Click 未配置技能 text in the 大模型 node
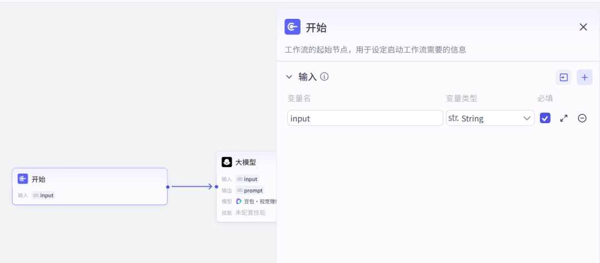600x263 pixels. (x=250, y=213)
